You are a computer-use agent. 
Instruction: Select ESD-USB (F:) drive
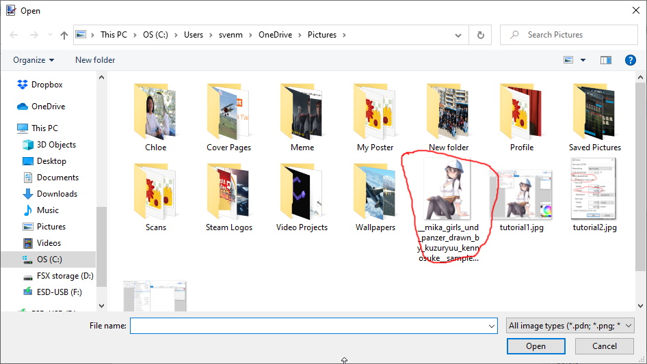(53, 292)
